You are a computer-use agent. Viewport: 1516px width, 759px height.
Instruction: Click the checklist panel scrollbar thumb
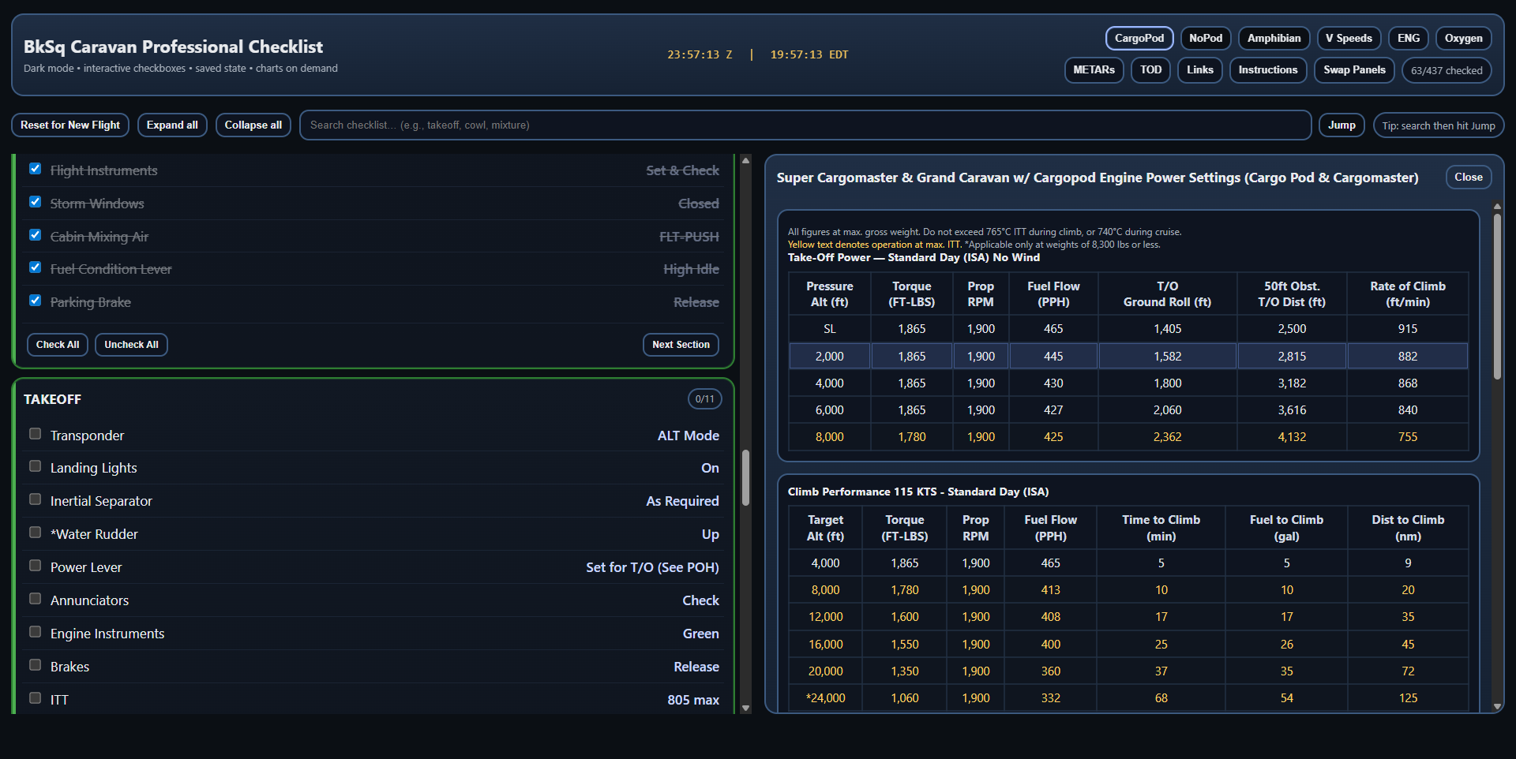745,477
